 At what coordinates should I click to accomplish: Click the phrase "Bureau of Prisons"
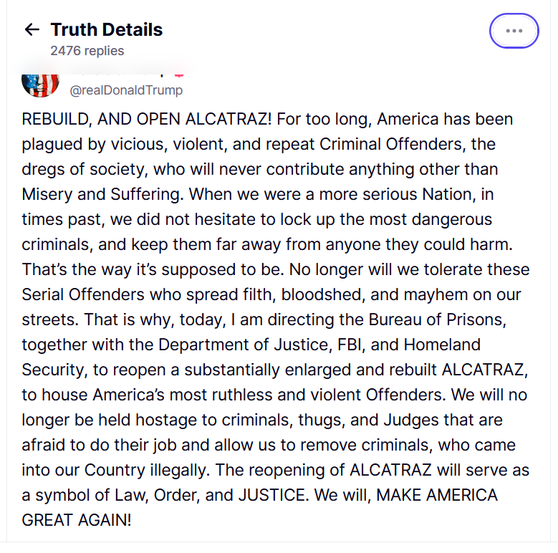[x=437, y=319]
